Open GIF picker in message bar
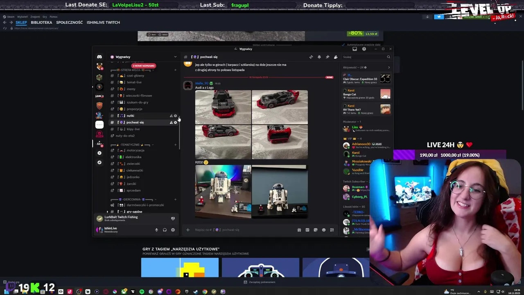 [x=307, y=230]
